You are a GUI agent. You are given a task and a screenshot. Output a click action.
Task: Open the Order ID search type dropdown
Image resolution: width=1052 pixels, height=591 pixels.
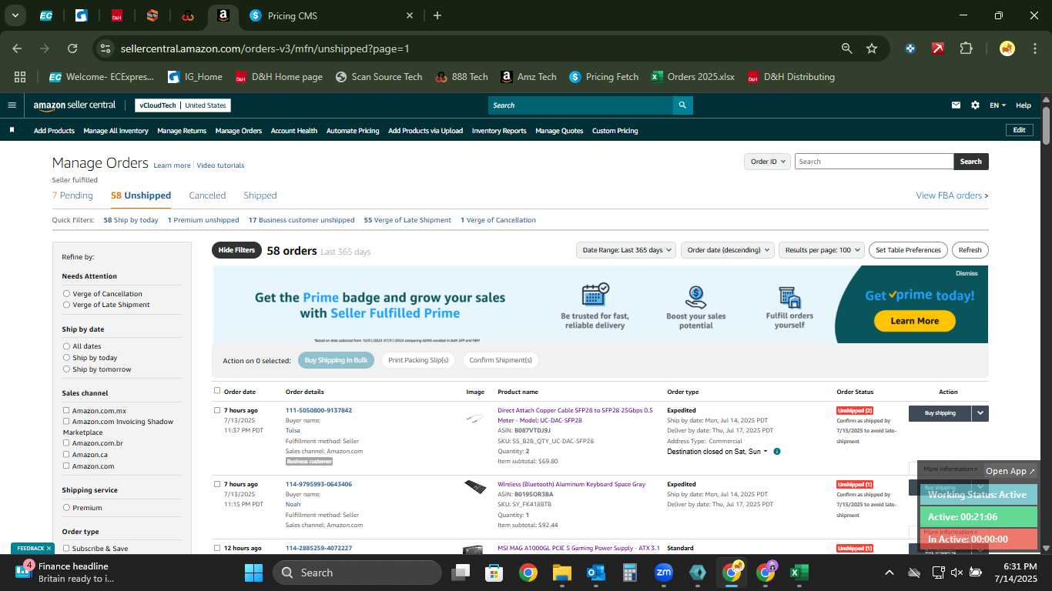[x=767, y=162]
